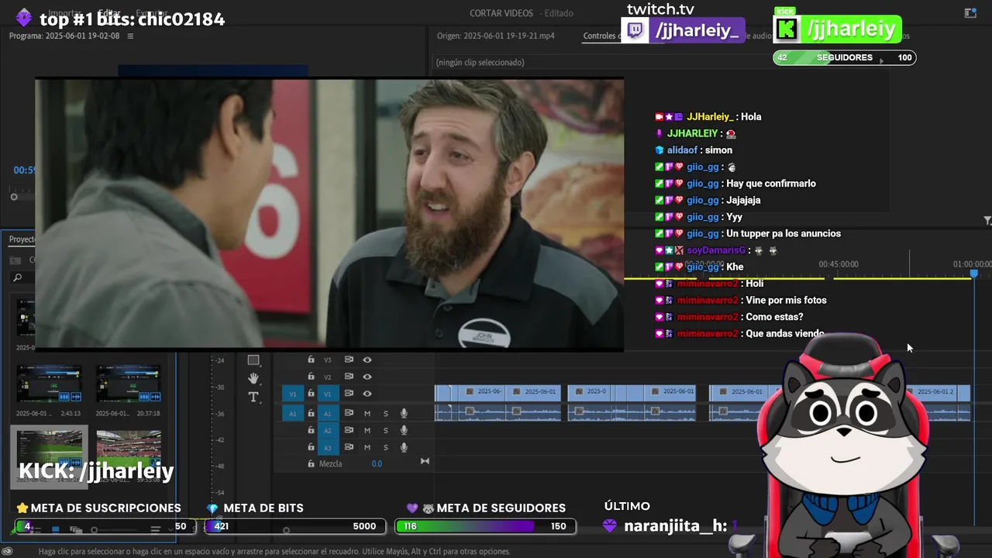
Task: Toggle lock on audio track A1
Action: click(311, 413)
